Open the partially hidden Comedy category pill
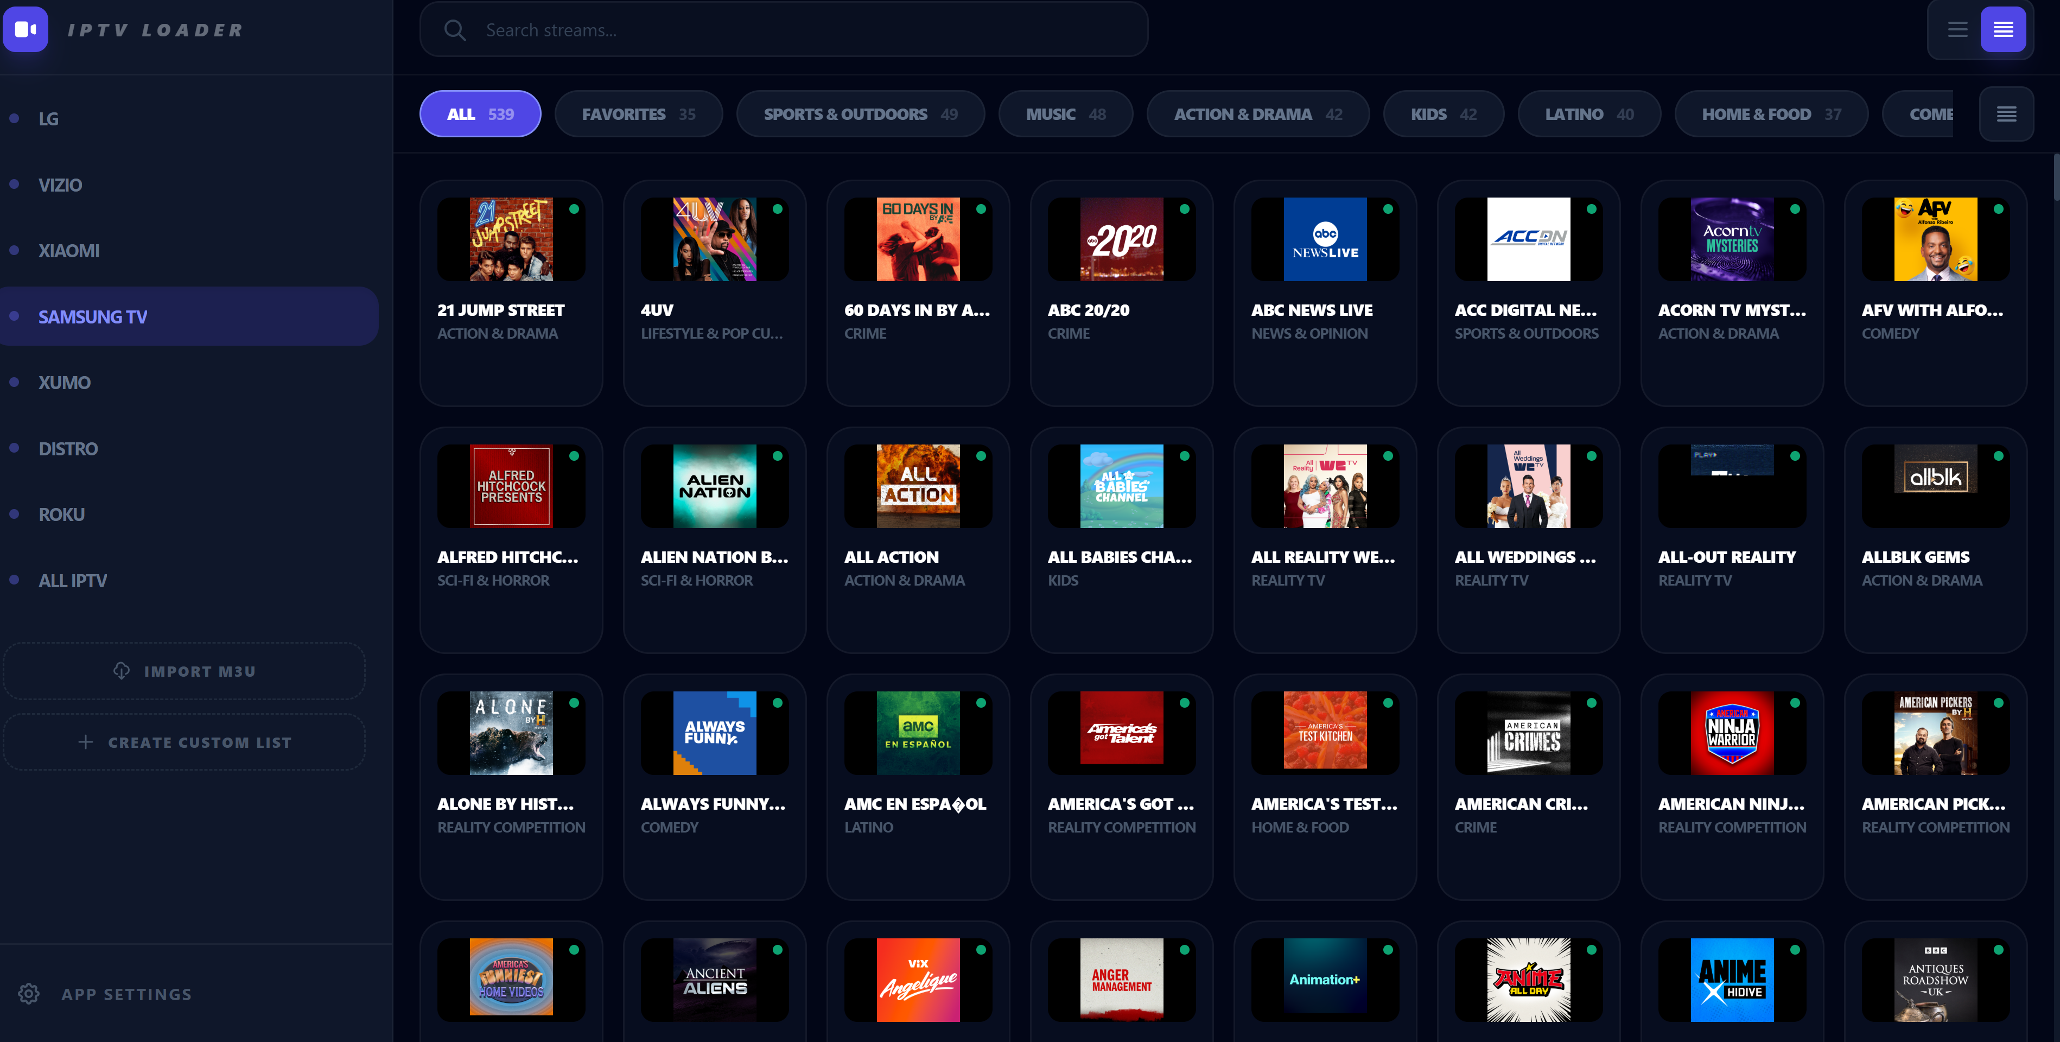This screenshot has height=1042, width=2060. [x=1928, y=115]
